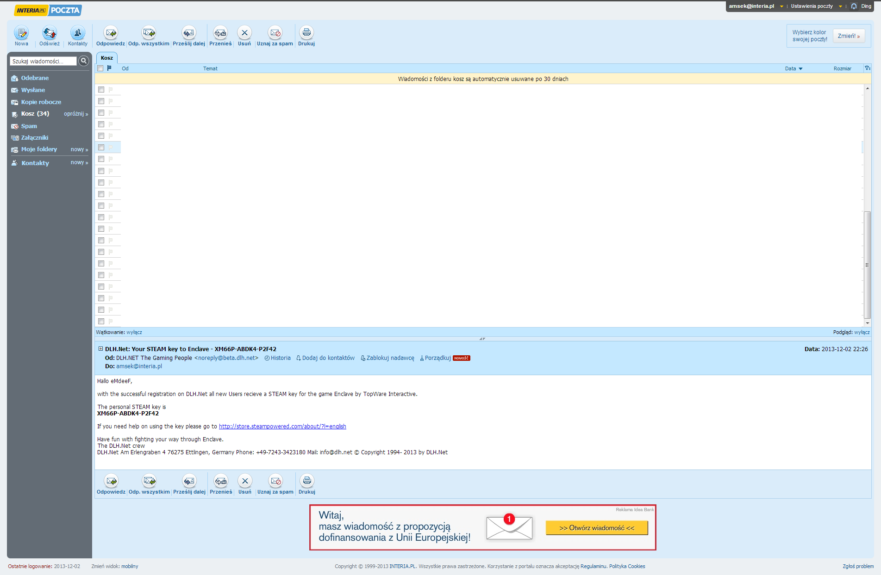Expand Moje foldery in the sidebar
This screenshot has height=575, width=881.
coord(39,149)
